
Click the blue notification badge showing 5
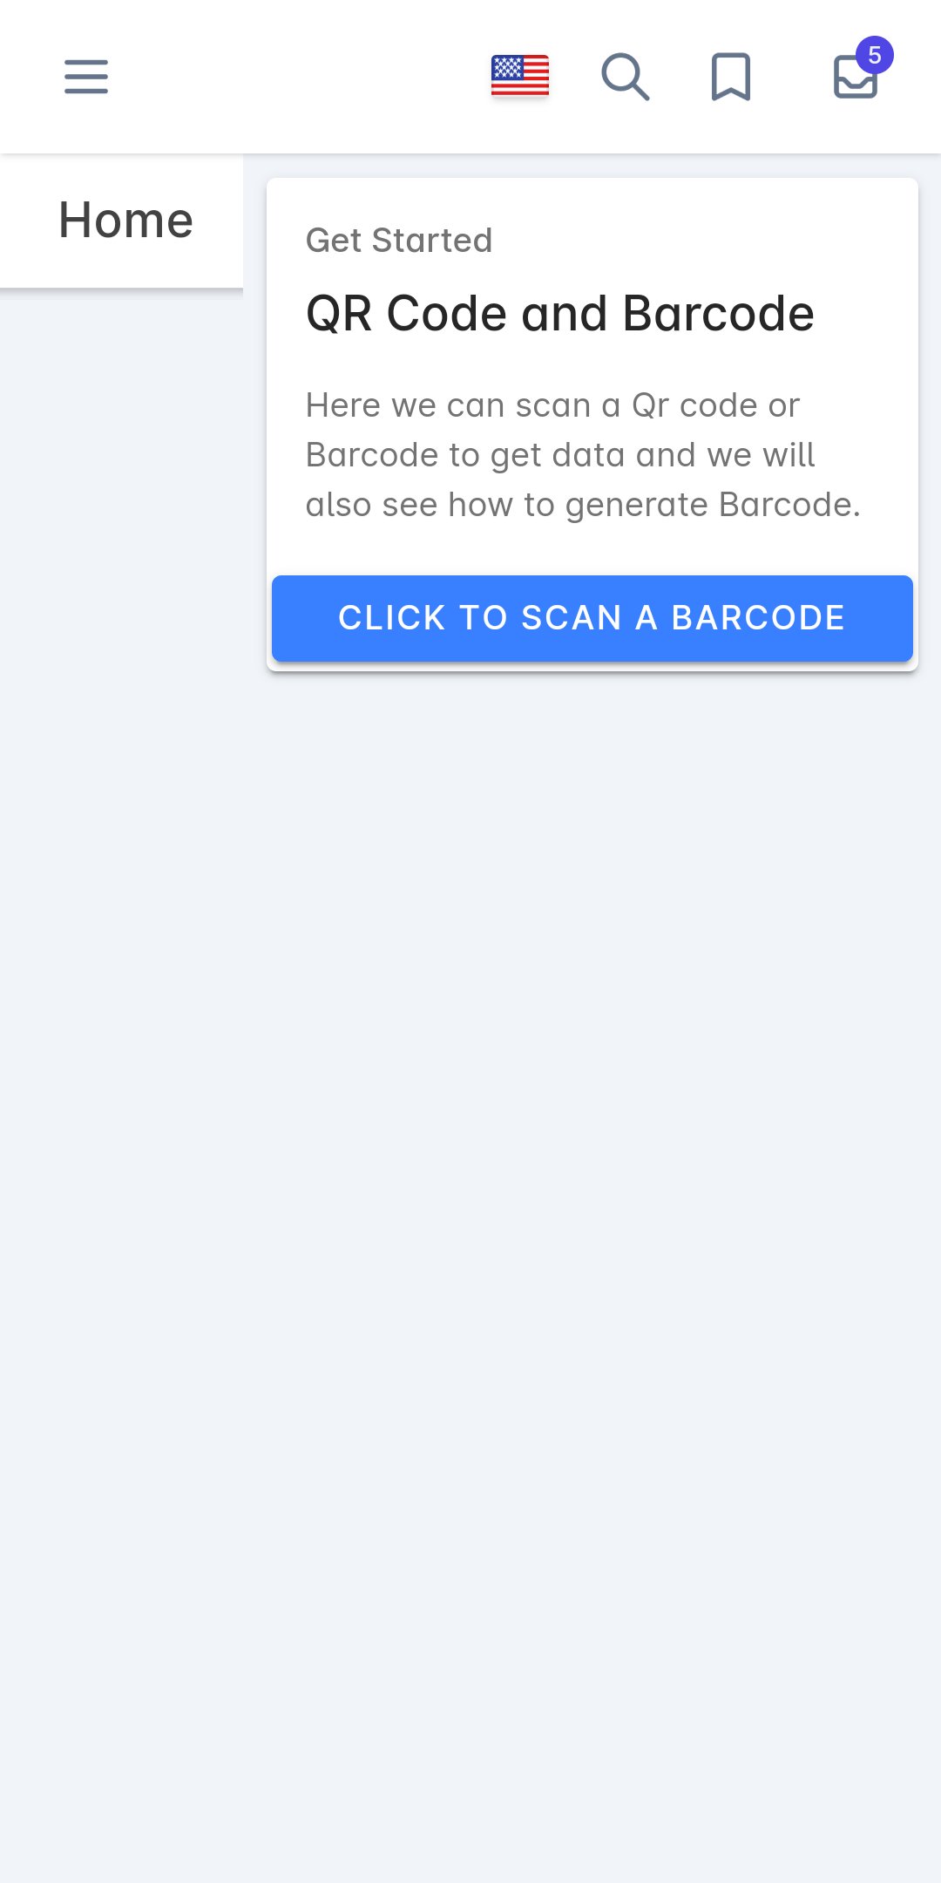click(x=874, y=56)
